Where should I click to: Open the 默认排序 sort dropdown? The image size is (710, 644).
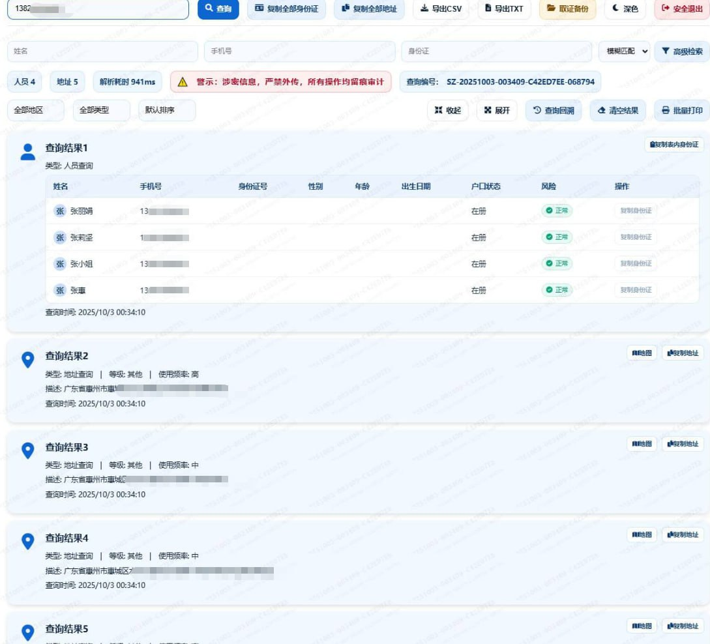click(166, 110)
